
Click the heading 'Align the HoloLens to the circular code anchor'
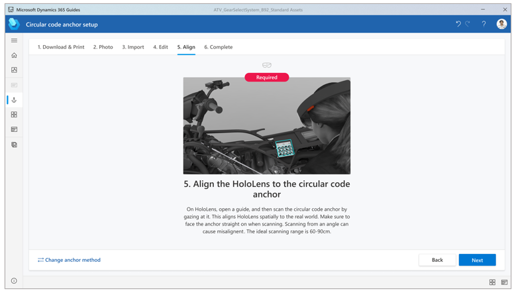click(267, 189)
